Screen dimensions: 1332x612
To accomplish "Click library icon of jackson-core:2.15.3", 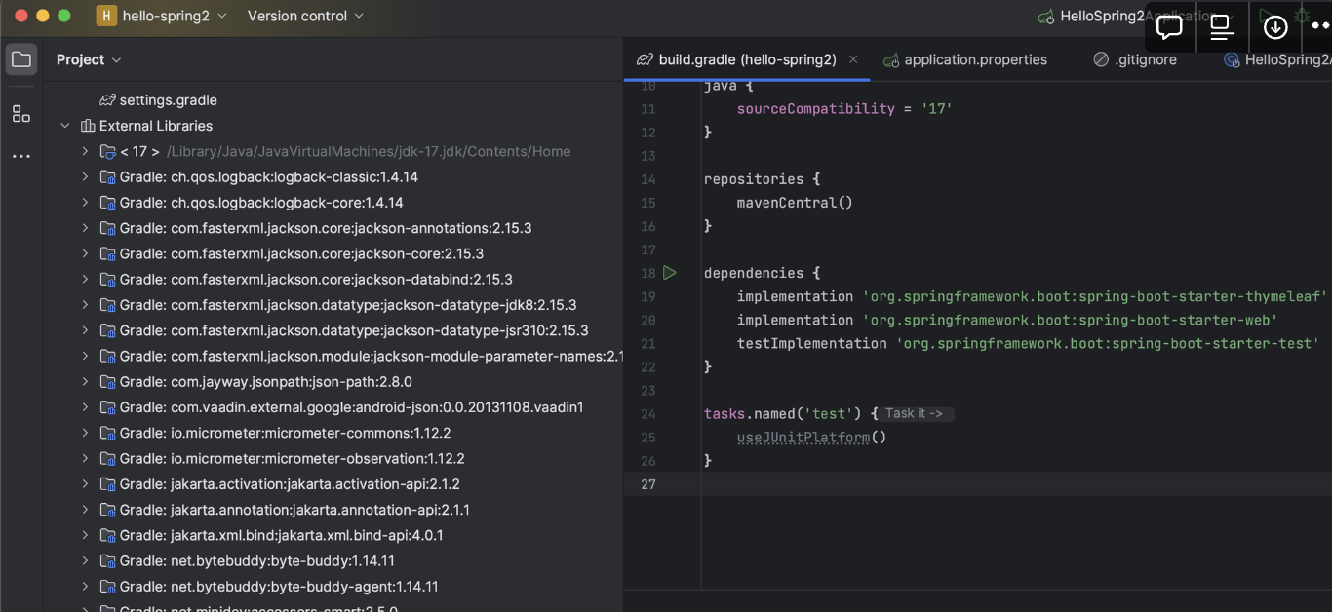I will click(x=108, y=253).
